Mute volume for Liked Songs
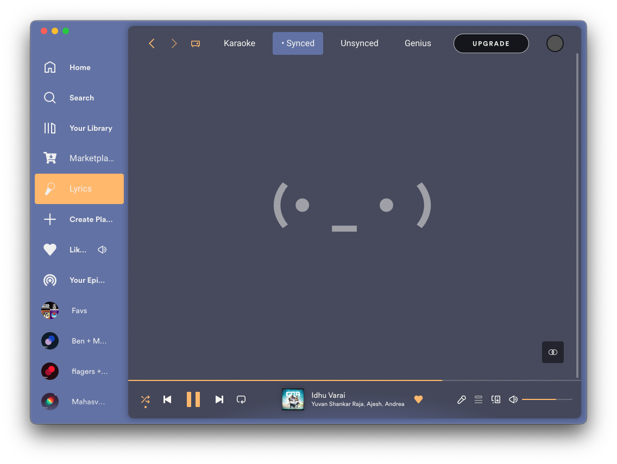The height and width of the screenshot is (464, 617). (102, 250)
